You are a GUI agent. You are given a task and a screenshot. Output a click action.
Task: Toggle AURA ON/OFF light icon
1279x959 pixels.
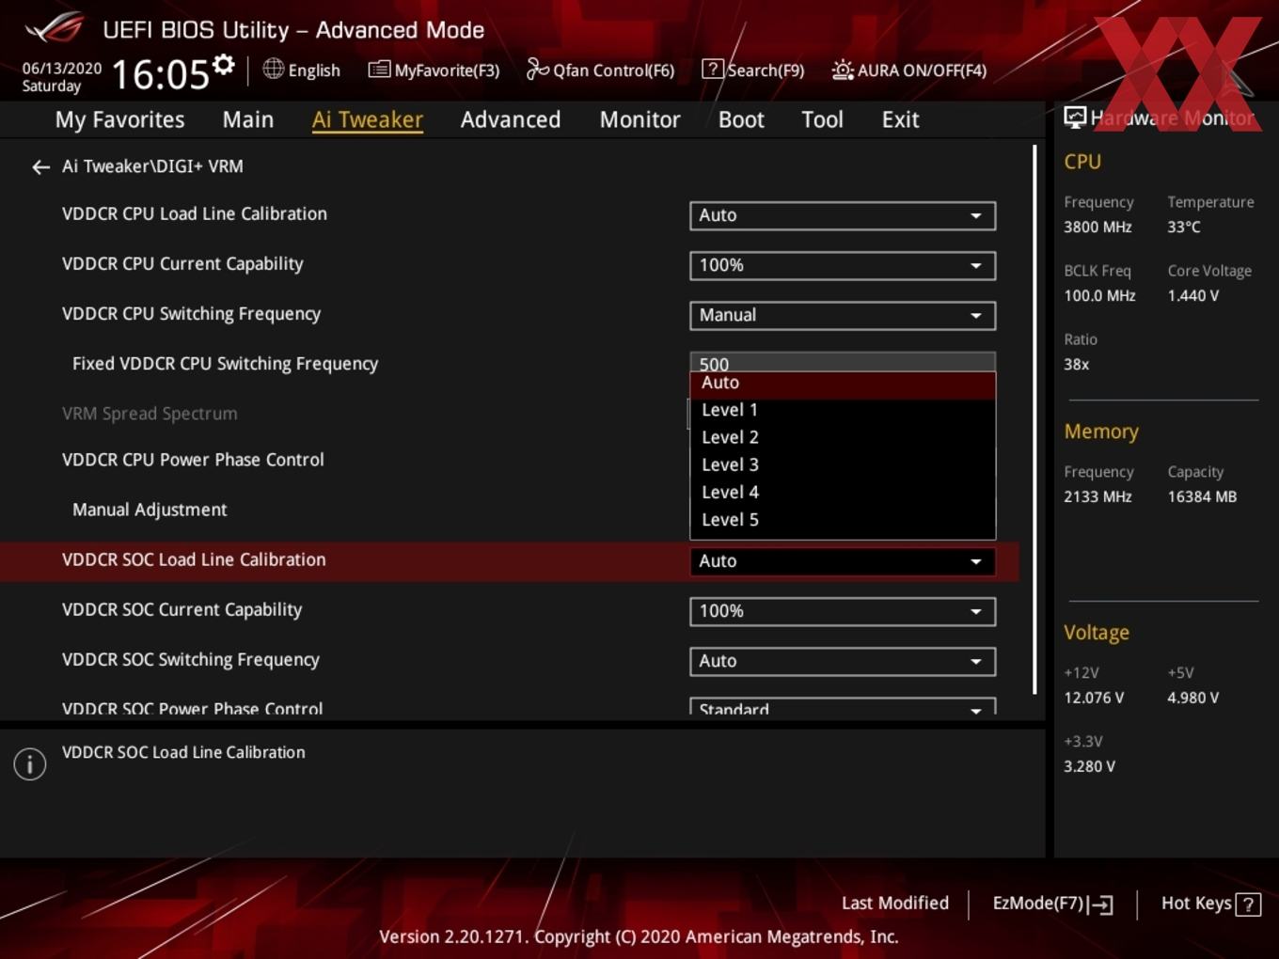[843, 70]
